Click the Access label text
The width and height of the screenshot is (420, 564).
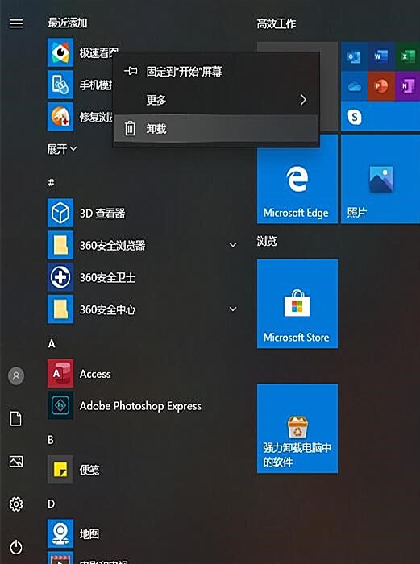pos(95,374)
